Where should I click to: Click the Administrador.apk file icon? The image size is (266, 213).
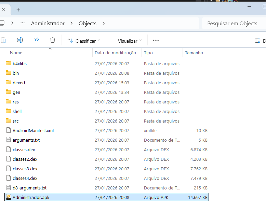(9, 197)
